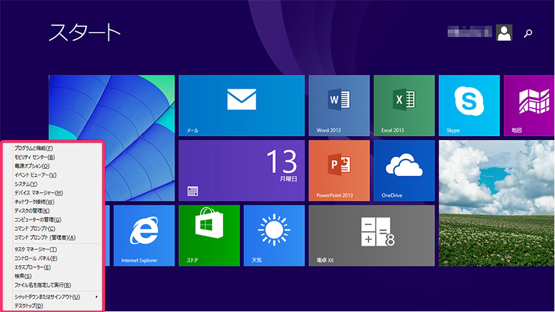
Task: Select モビリティ センター(B) menu entry
Action: point(35,157)
